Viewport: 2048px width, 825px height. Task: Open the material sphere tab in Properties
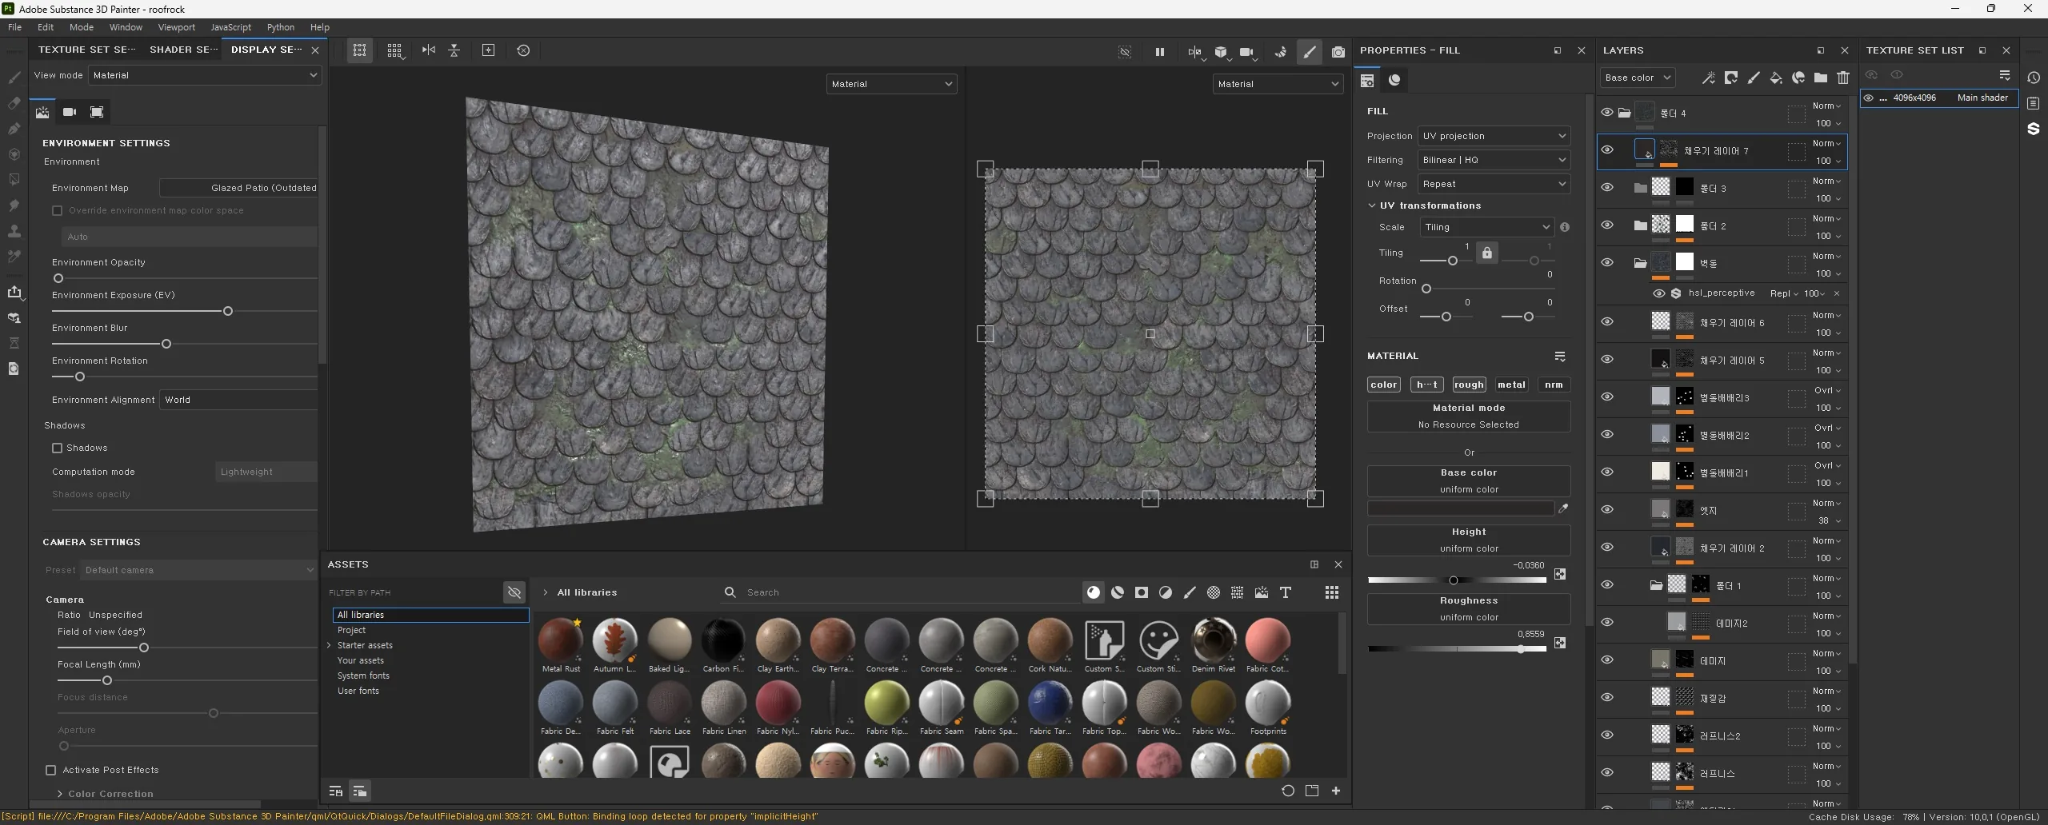coord(1394,80)
